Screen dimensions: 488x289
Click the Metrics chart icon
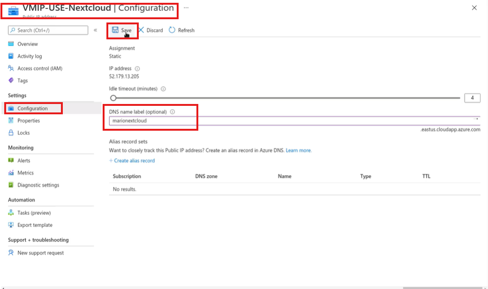(11, 172)
